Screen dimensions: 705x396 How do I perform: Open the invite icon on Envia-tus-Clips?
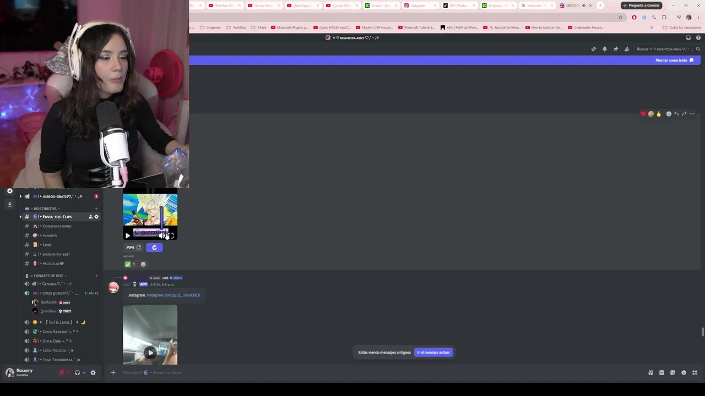coord(90,217)
